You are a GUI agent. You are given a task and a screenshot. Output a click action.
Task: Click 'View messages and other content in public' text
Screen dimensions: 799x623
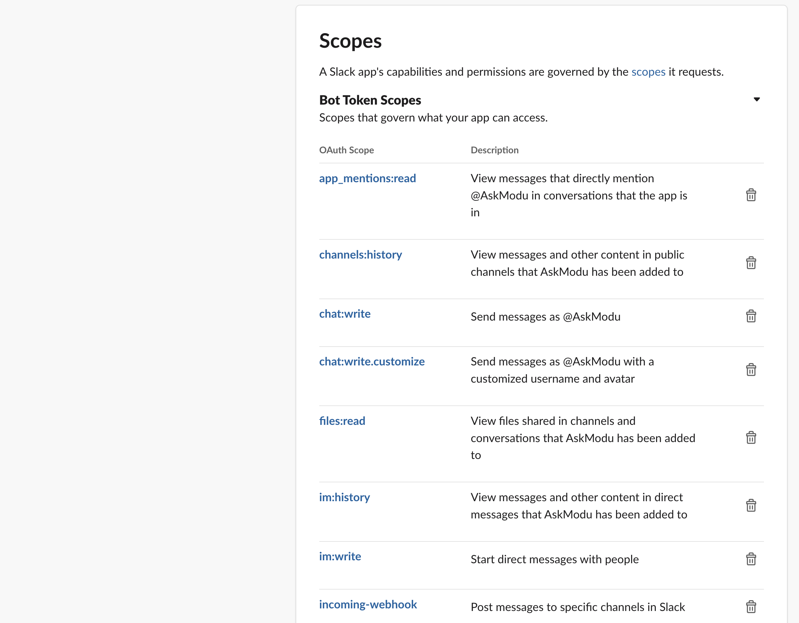tap(577, 255)
